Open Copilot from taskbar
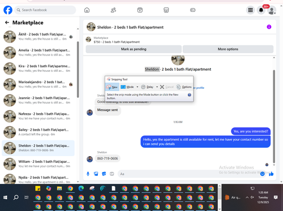283x211 pixels. pyautogui.click(x=49, y=188)
